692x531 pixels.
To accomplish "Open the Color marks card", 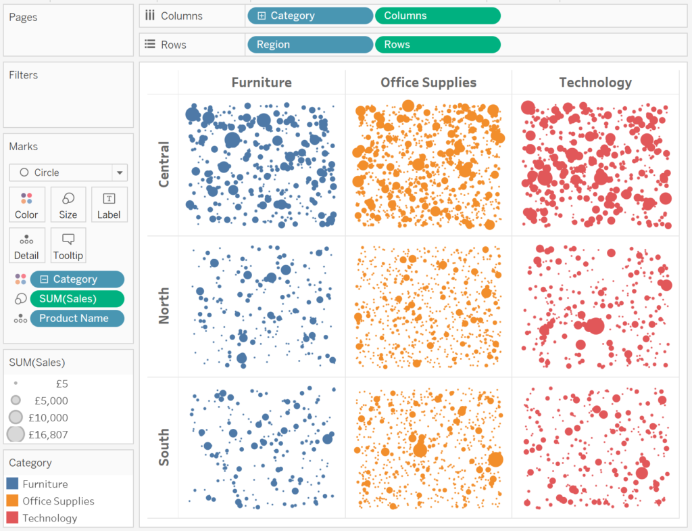I will point(27,204).
